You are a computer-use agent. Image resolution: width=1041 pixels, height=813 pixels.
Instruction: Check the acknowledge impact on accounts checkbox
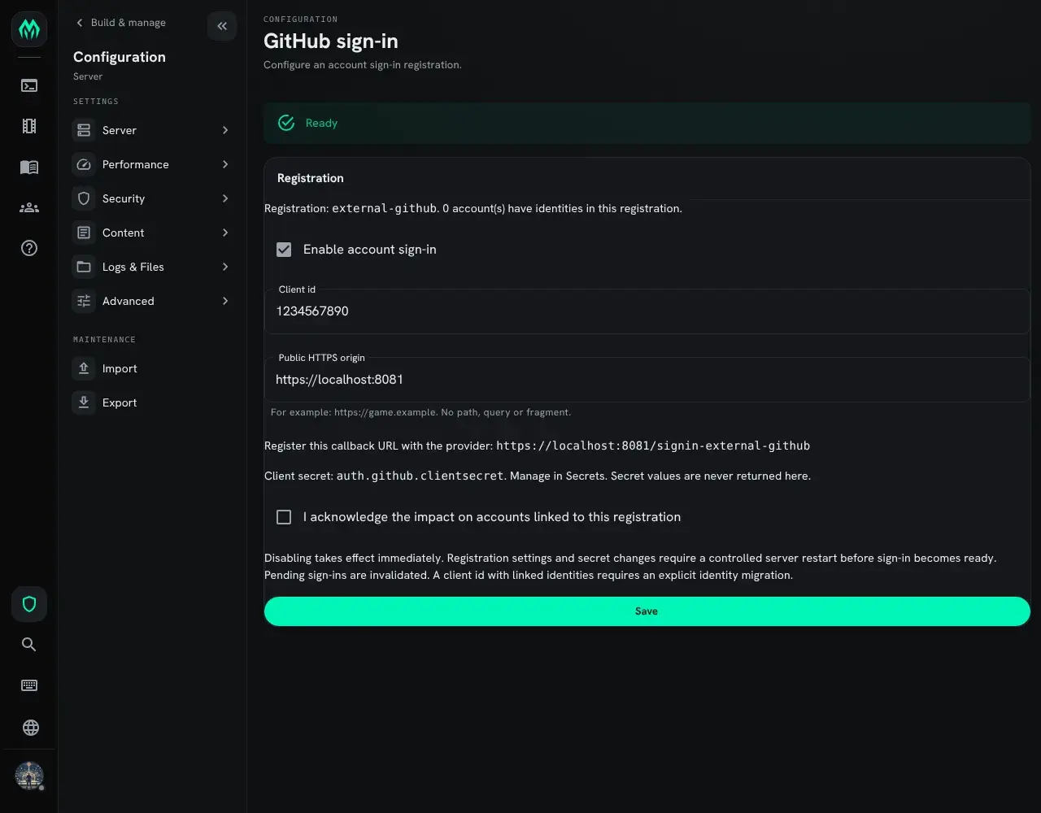point(284,517)
